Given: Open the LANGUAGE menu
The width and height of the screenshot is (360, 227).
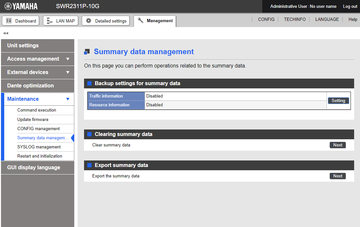Looking at the screenshot, I should (327, 20).
